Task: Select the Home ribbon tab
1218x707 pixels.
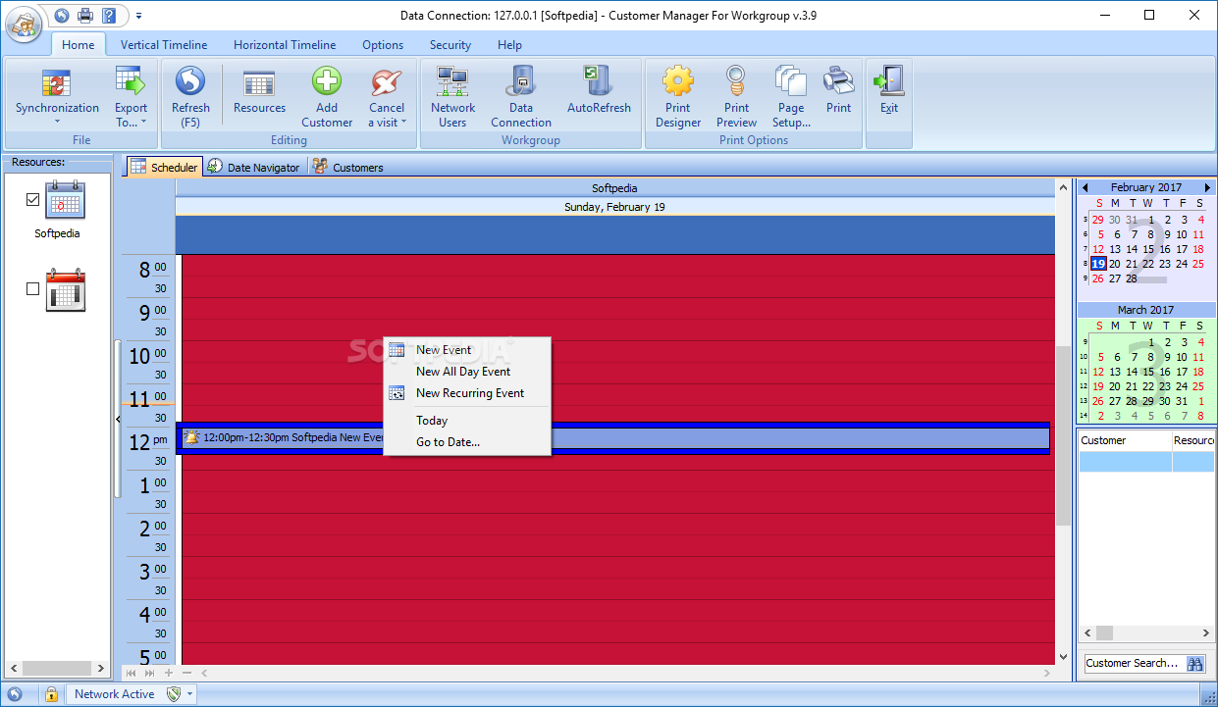Action: pos(79,45)
